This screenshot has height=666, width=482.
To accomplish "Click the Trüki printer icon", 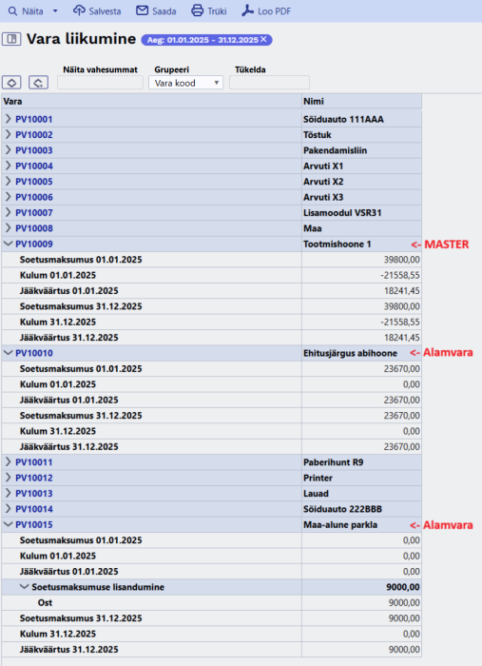I will point(198,10).
